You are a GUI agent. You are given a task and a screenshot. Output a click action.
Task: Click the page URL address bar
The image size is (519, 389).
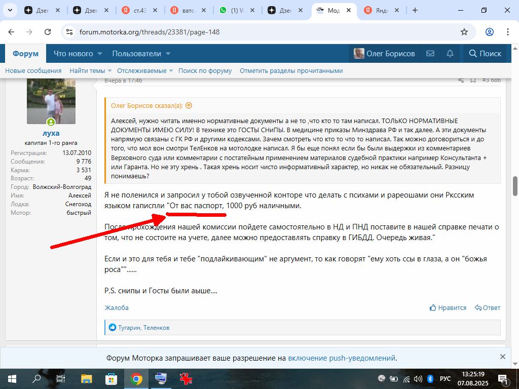(264, 32)
